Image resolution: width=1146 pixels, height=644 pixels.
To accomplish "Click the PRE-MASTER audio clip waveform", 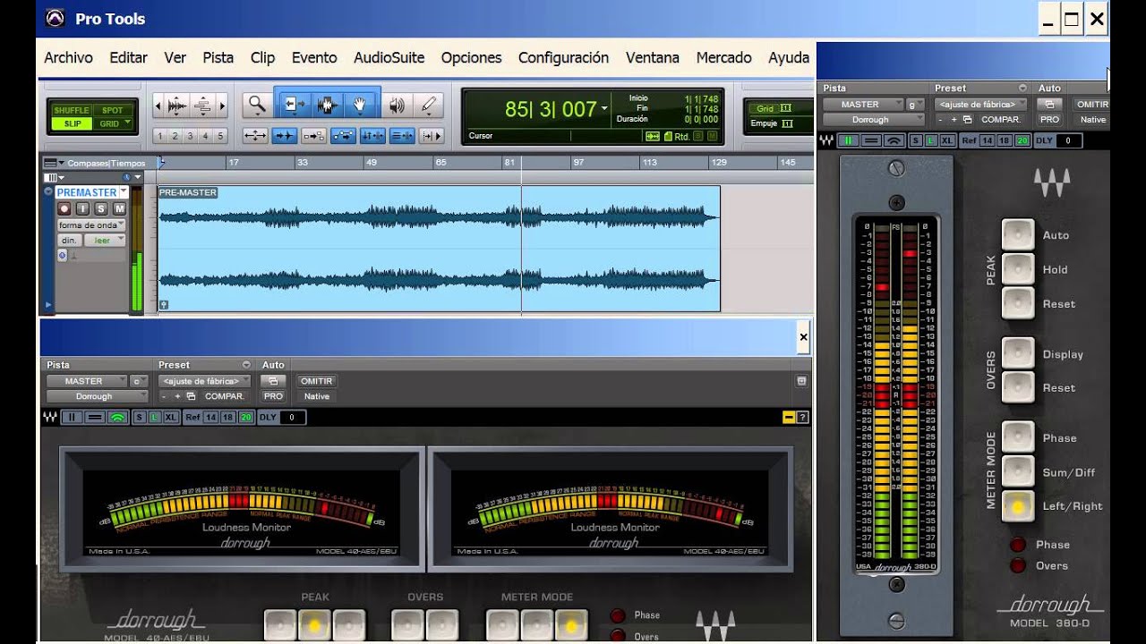I will (439, 249).
